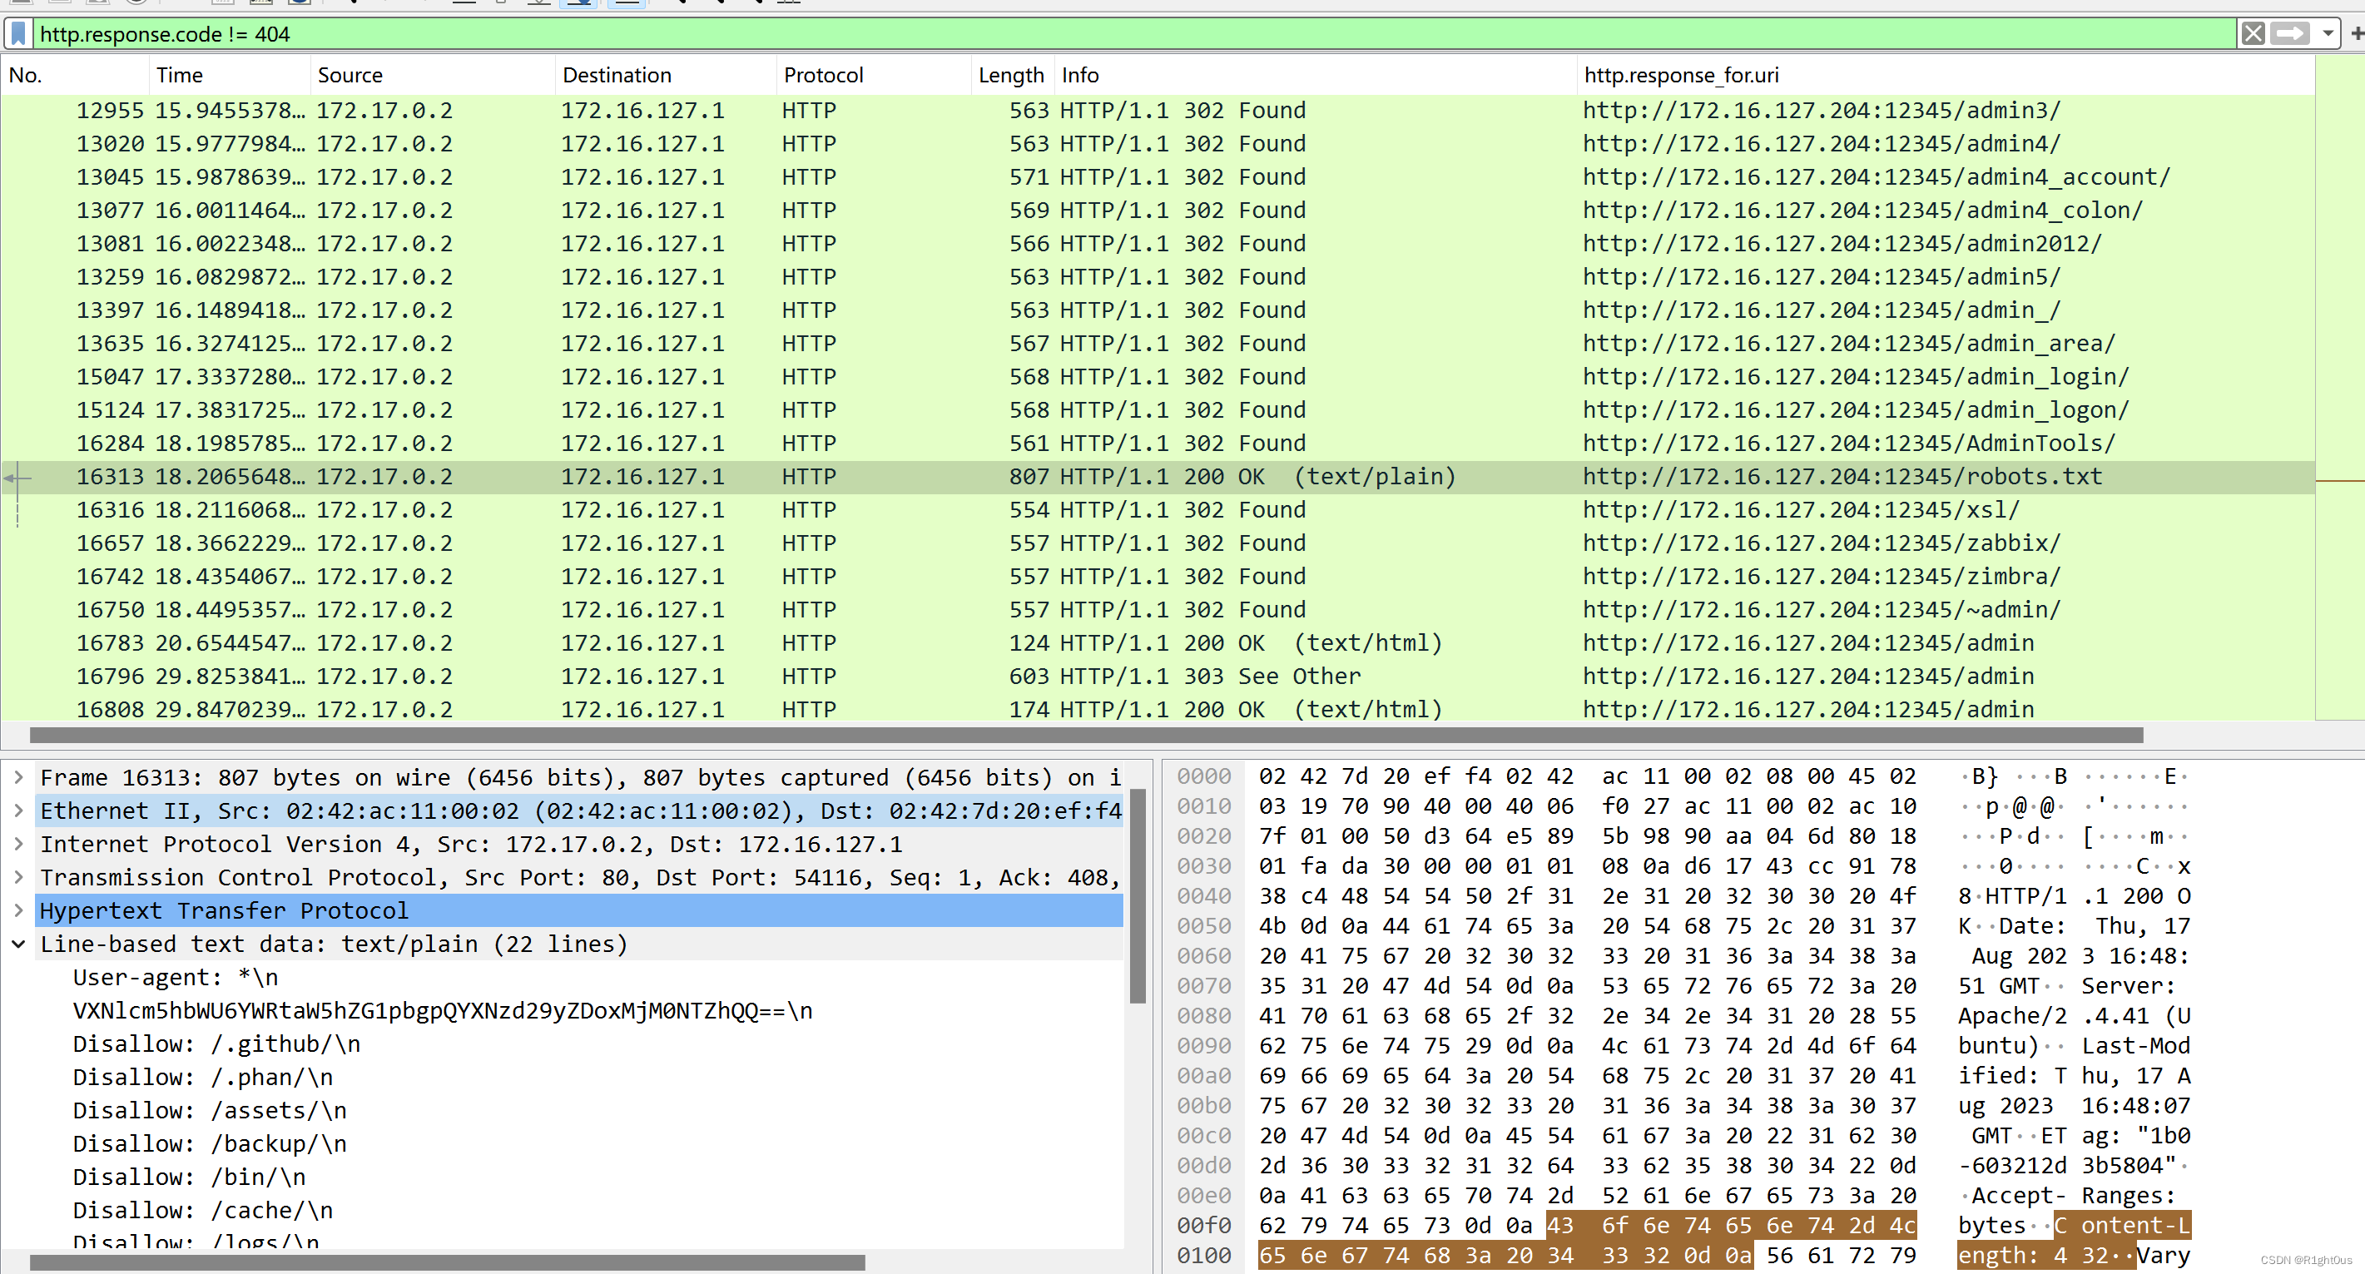2365x1274 pixels.
Task: Sort by the Protocol column header
Action: pos(873,75)
